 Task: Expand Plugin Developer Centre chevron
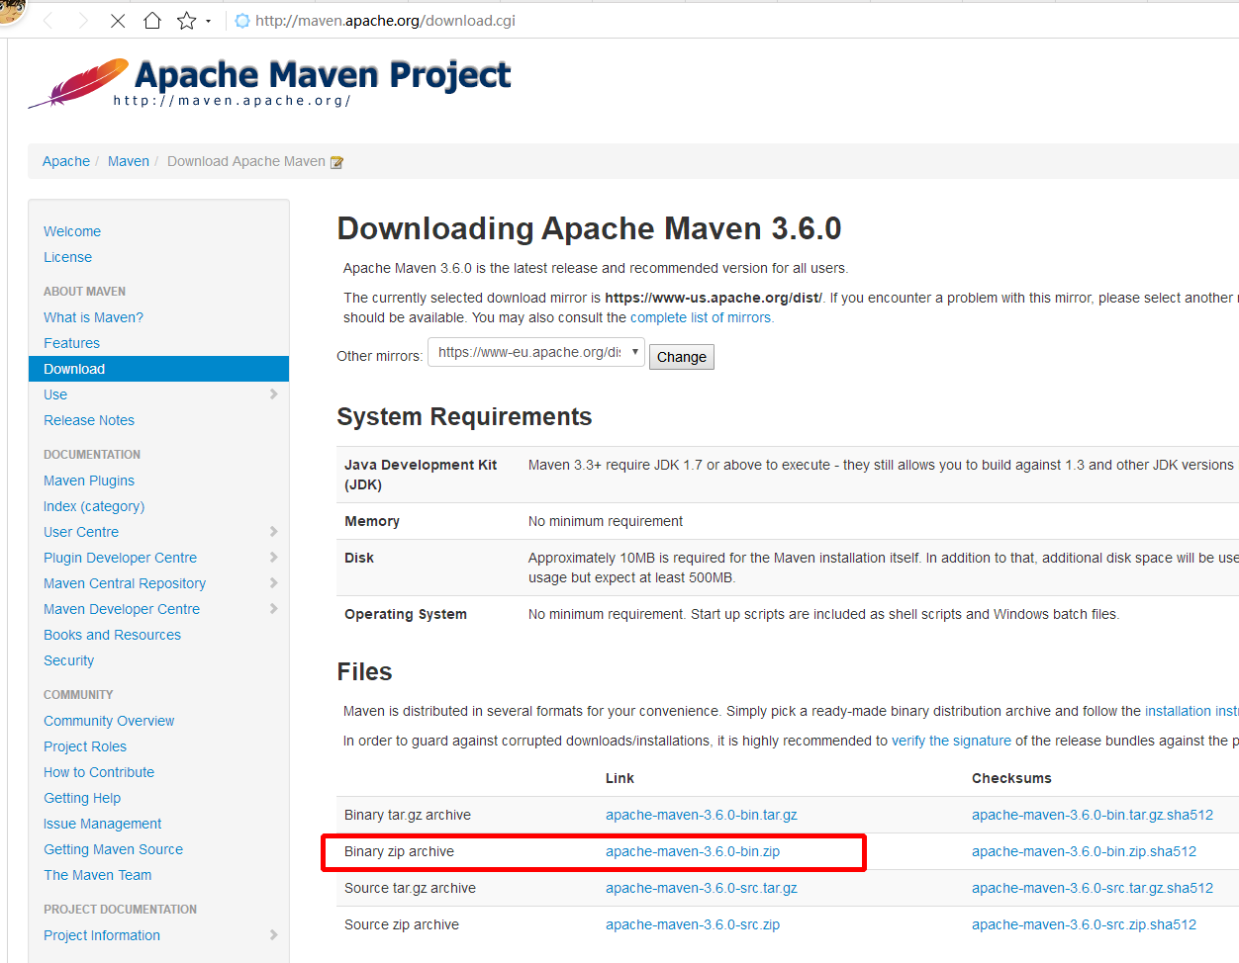(x=274, y=557)
